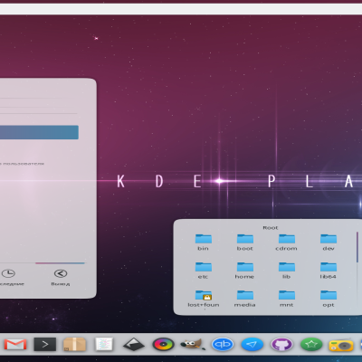The width and height of the screenshot is (362, 362).
Task: Launch the green star app in dock
Action: click(x=311, y=344)
